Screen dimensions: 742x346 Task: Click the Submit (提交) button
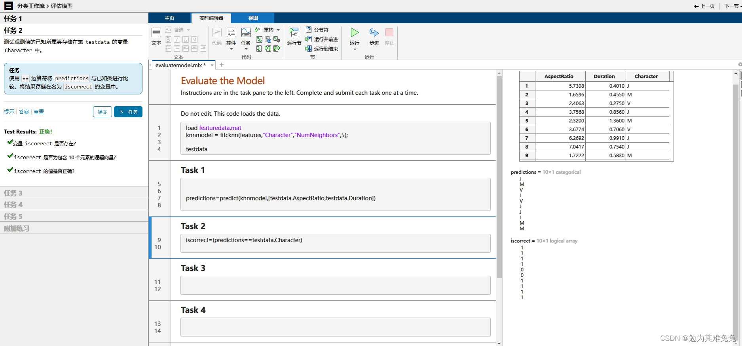click(x=102, y=112)
